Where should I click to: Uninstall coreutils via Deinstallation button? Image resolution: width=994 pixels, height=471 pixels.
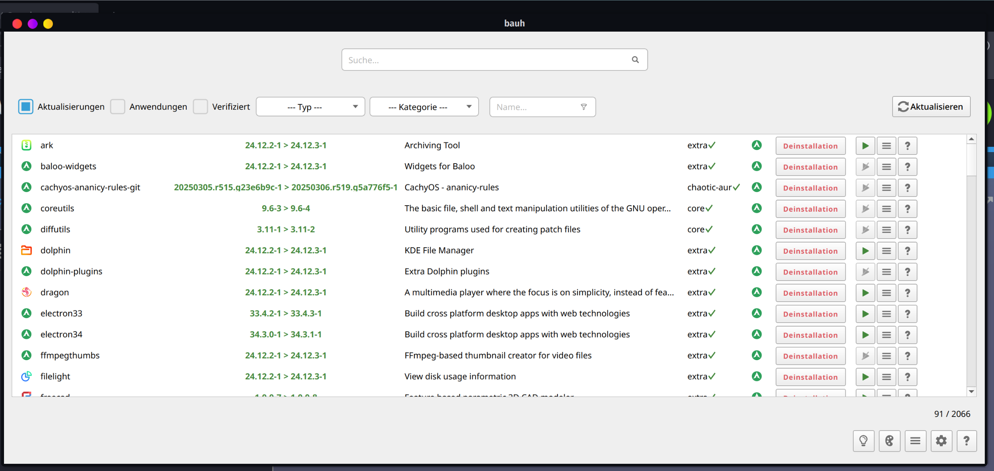[x=810, y=209]
